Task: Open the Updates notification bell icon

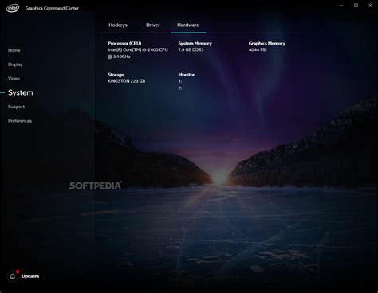Action: tap(13, 276)
